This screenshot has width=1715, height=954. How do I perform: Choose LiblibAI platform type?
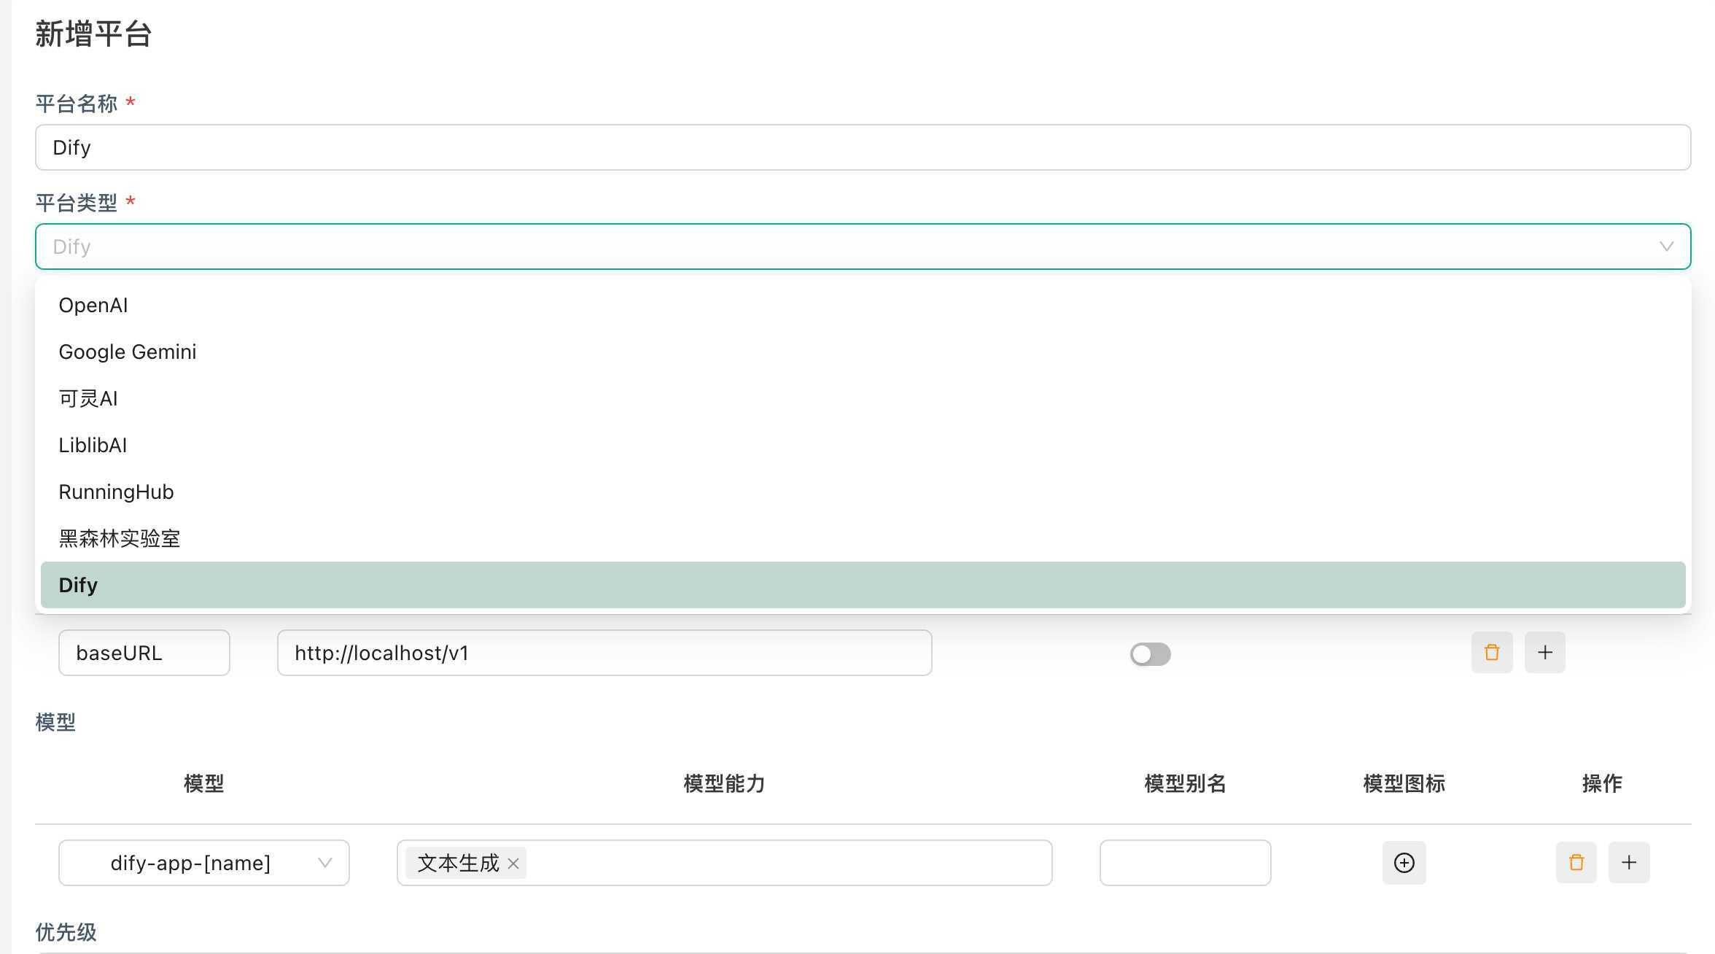pos(863,445)
